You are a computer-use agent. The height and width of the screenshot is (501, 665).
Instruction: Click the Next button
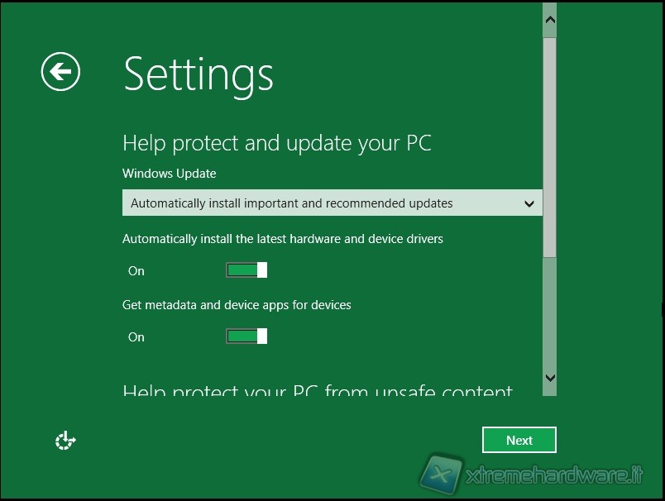coord(519,440)
